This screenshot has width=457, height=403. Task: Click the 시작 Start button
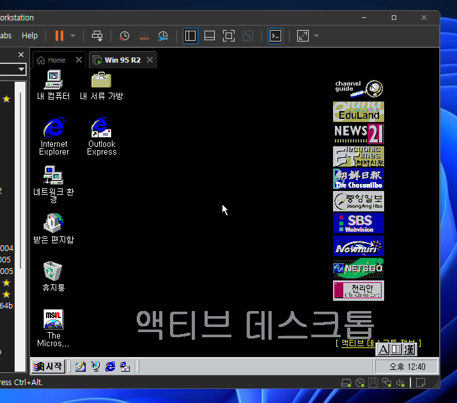[49, 367]
